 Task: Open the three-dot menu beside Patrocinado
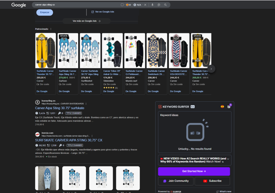pyautogui.click(x=51, y=29)
